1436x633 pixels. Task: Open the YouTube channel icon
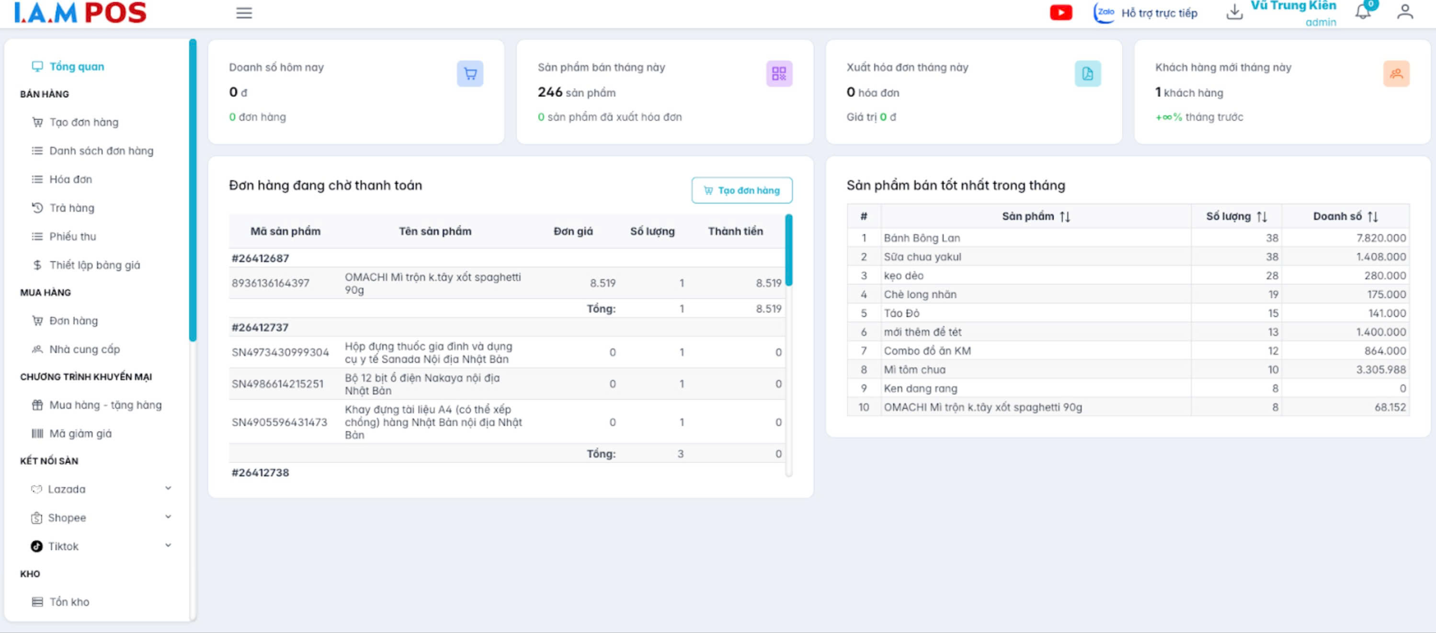pos(1060,12)
